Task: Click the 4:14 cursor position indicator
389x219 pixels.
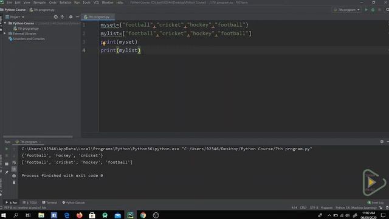Action: 294,207
